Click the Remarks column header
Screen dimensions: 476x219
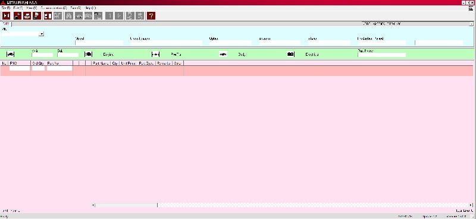click(164, 64)
